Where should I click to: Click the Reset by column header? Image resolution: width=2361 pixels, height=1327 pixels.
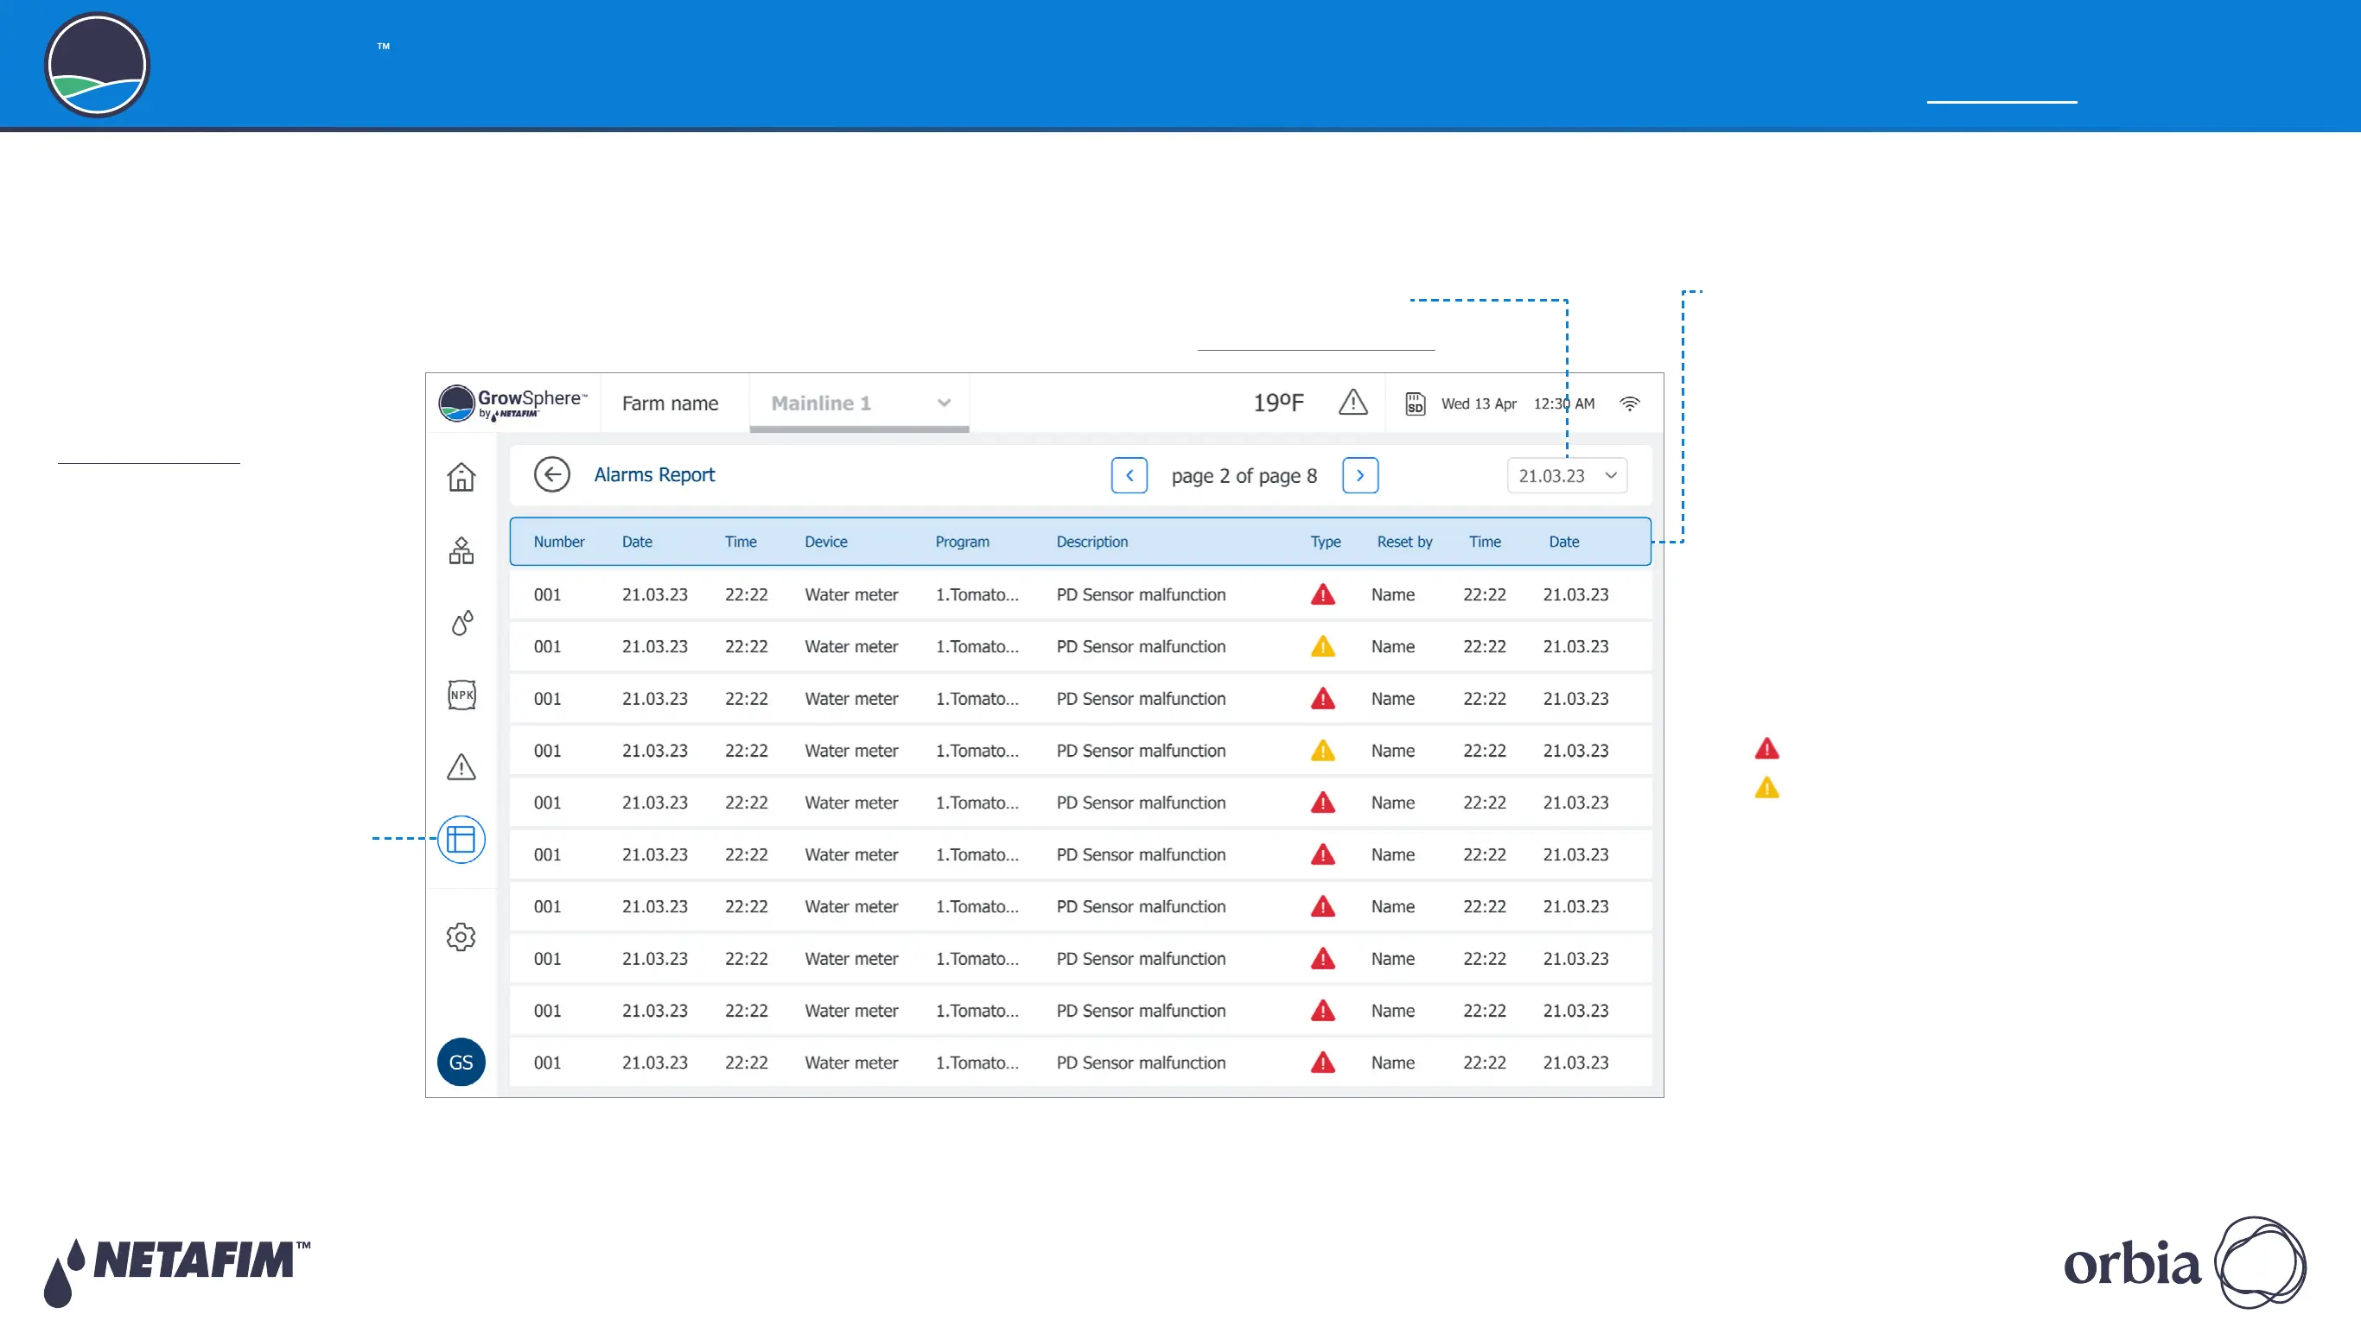1404,542
